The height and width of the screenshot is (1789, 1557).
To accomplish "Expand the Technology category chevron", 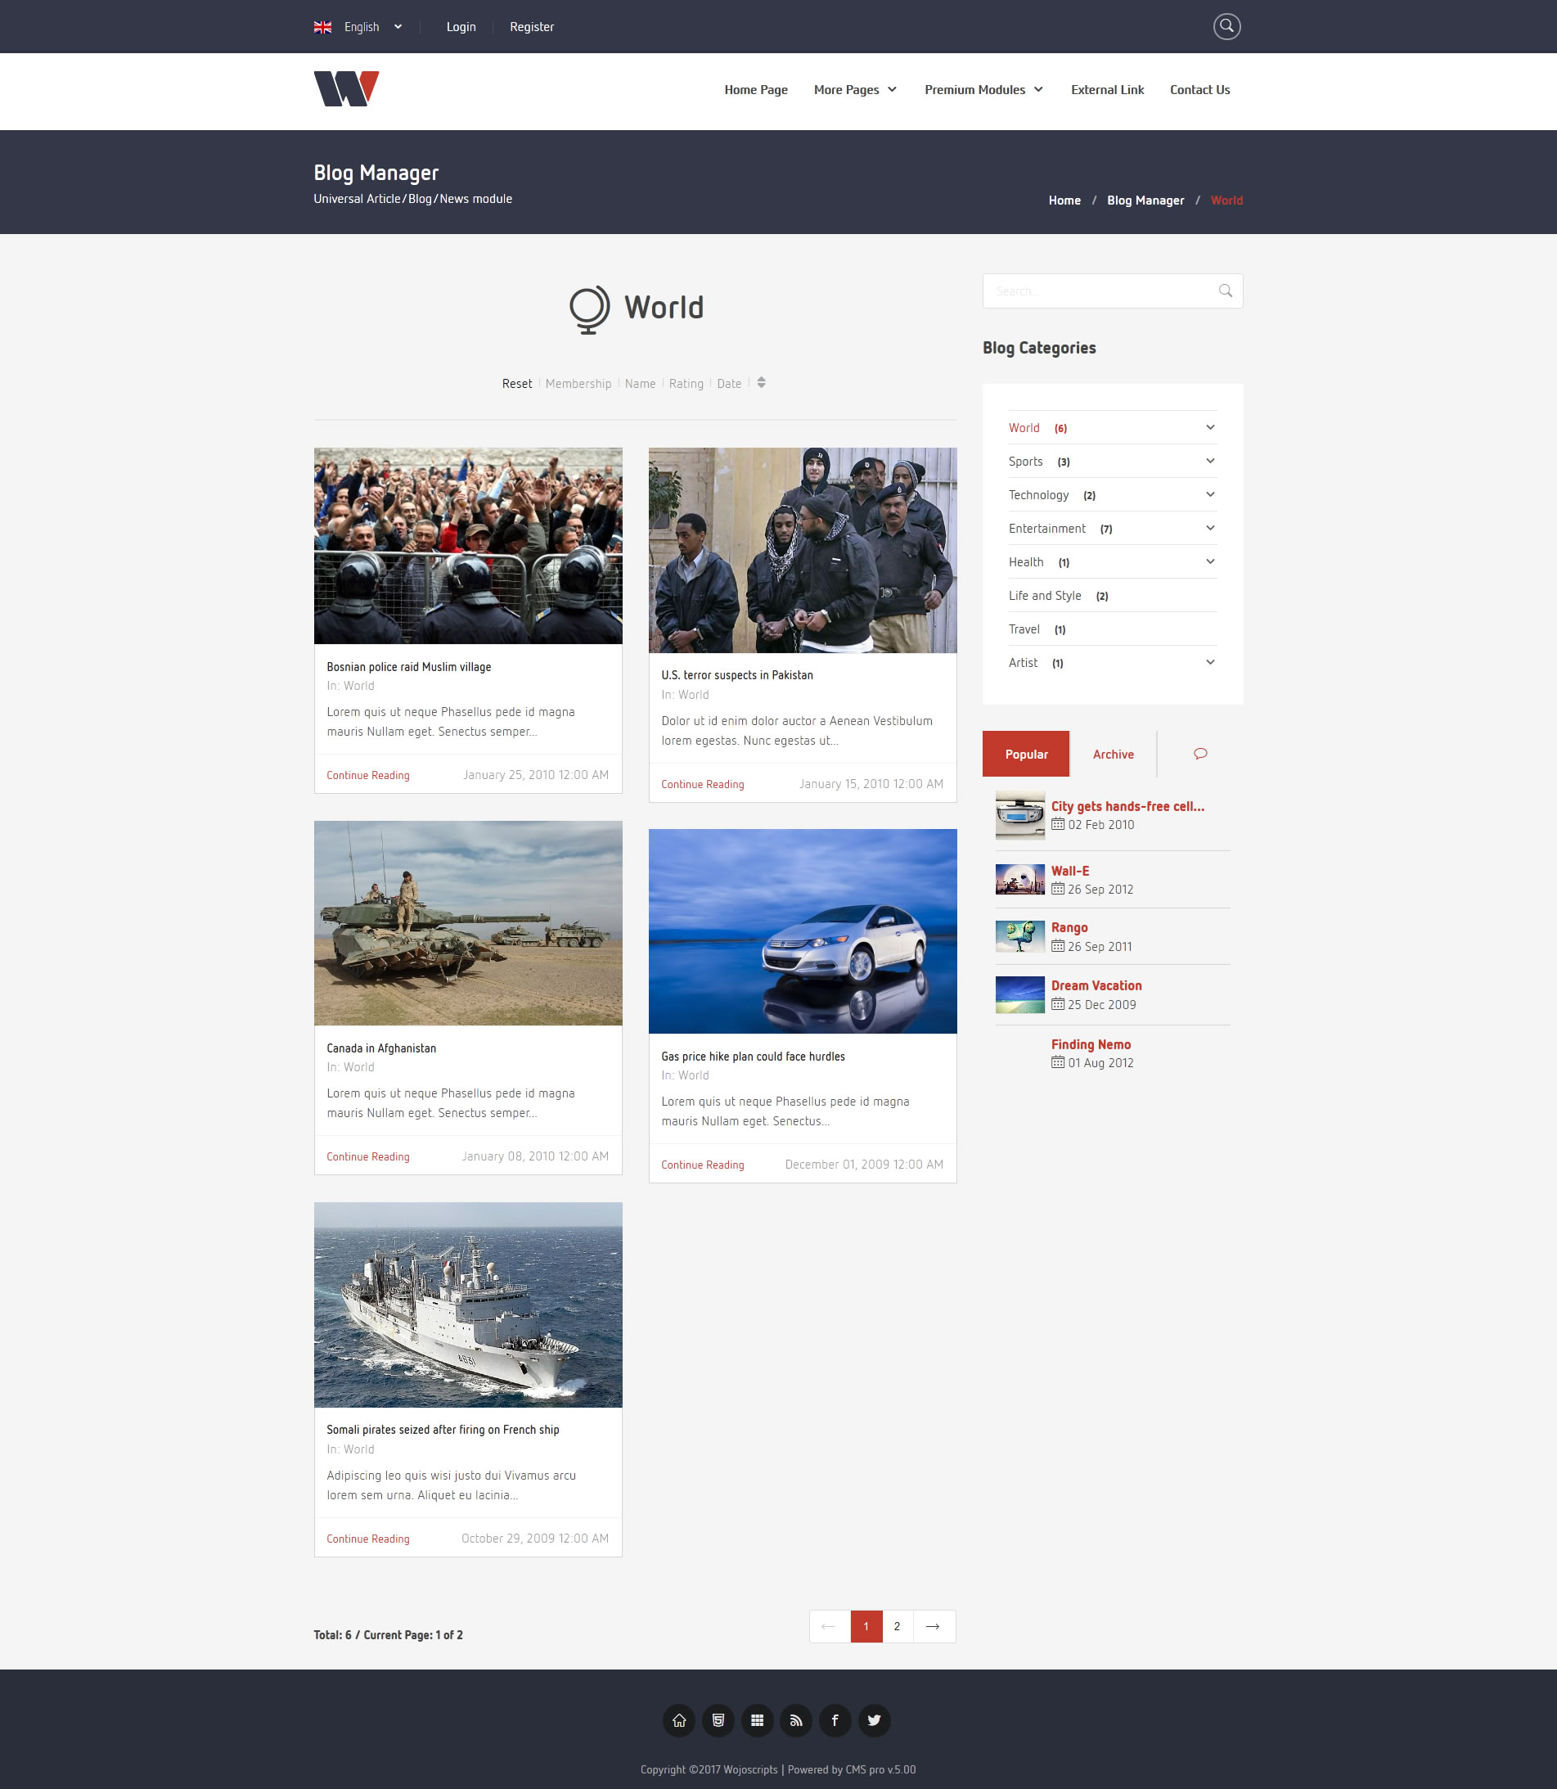I will pos(1210,494).
